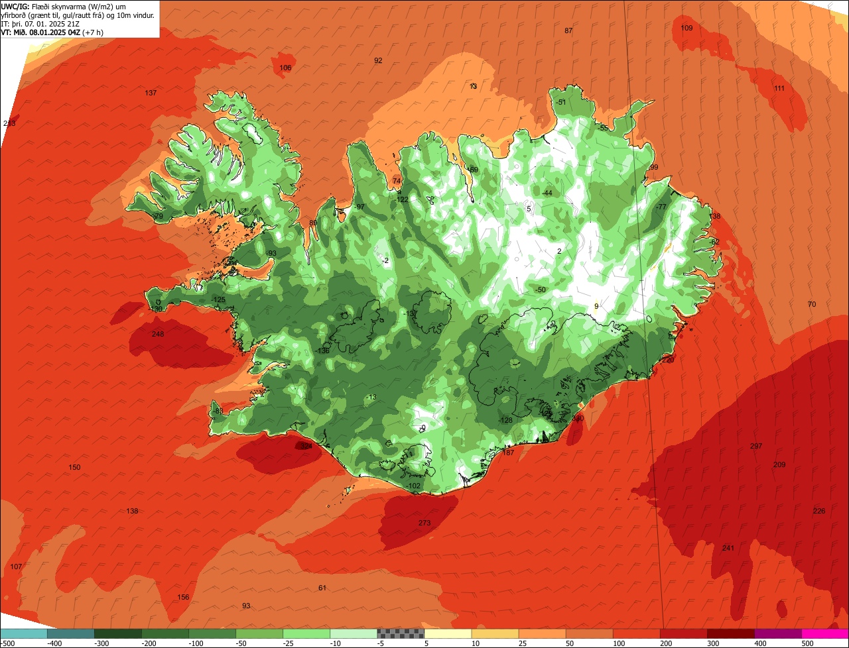Click the map value -102

pyautogui.click(x=414, y=486)
